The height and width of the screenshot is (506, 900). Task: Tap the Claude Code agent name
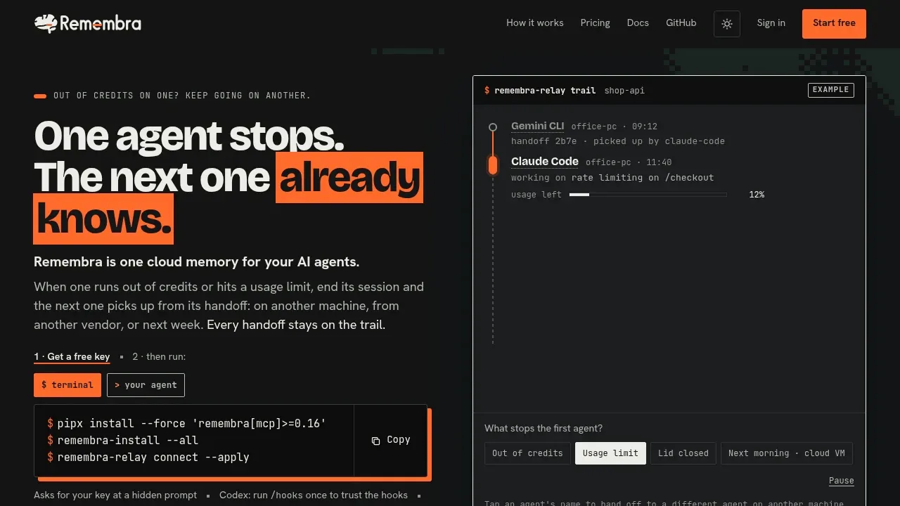545,162
